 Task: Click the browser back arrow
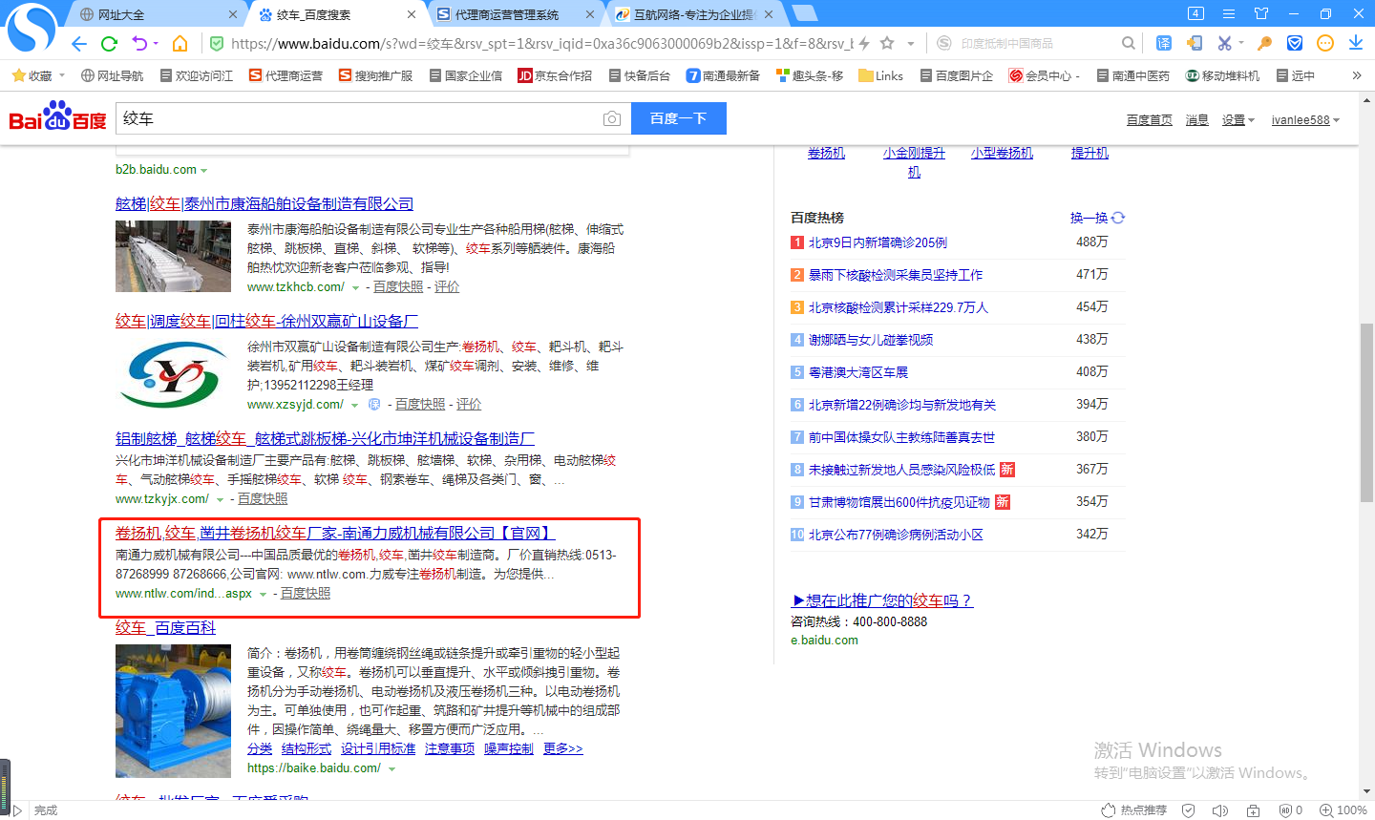[x=79, y=44]
